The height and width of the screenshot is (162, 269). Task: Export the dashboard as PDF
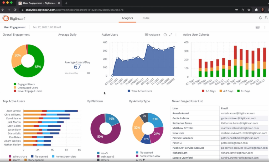[258, 27]
